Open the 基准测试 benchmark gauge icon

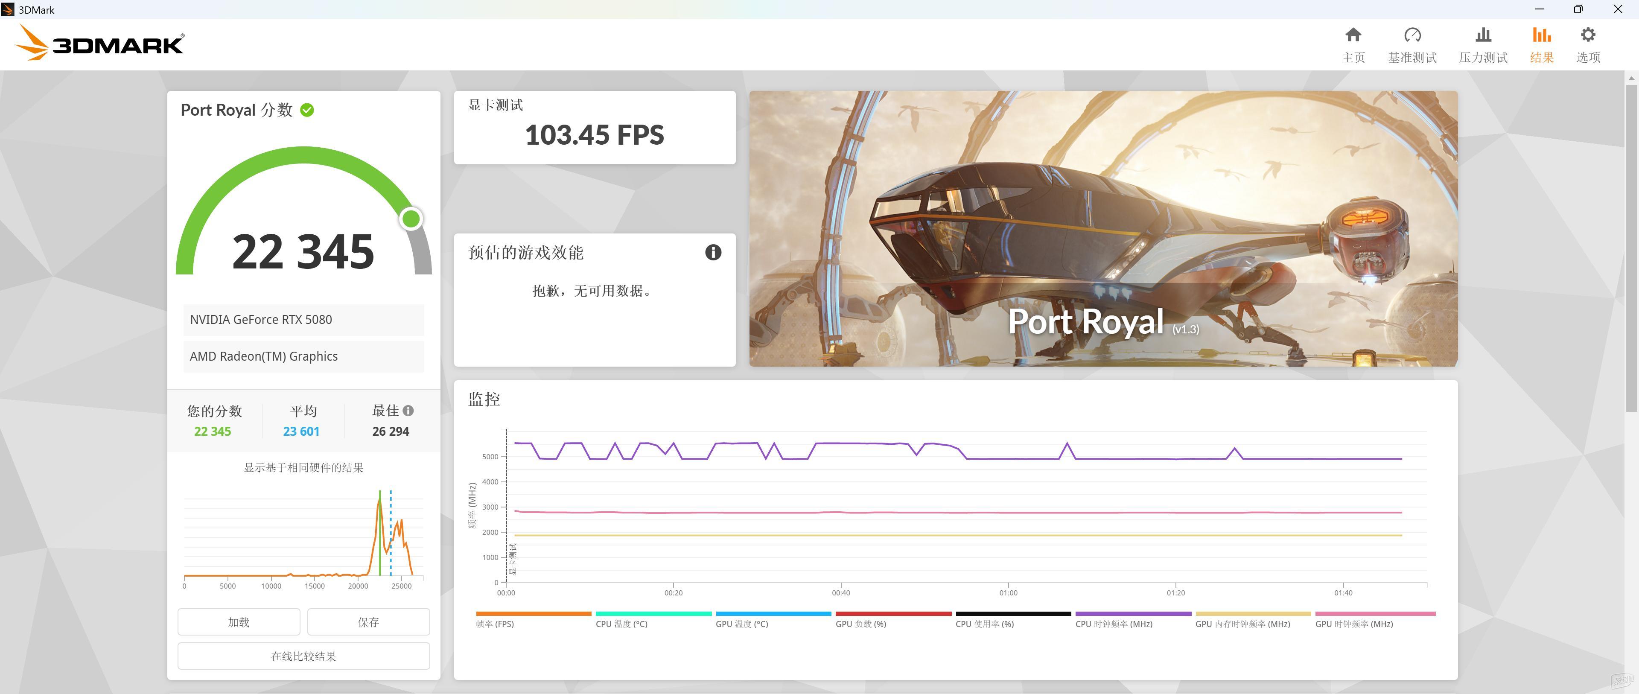[1412, 35]
